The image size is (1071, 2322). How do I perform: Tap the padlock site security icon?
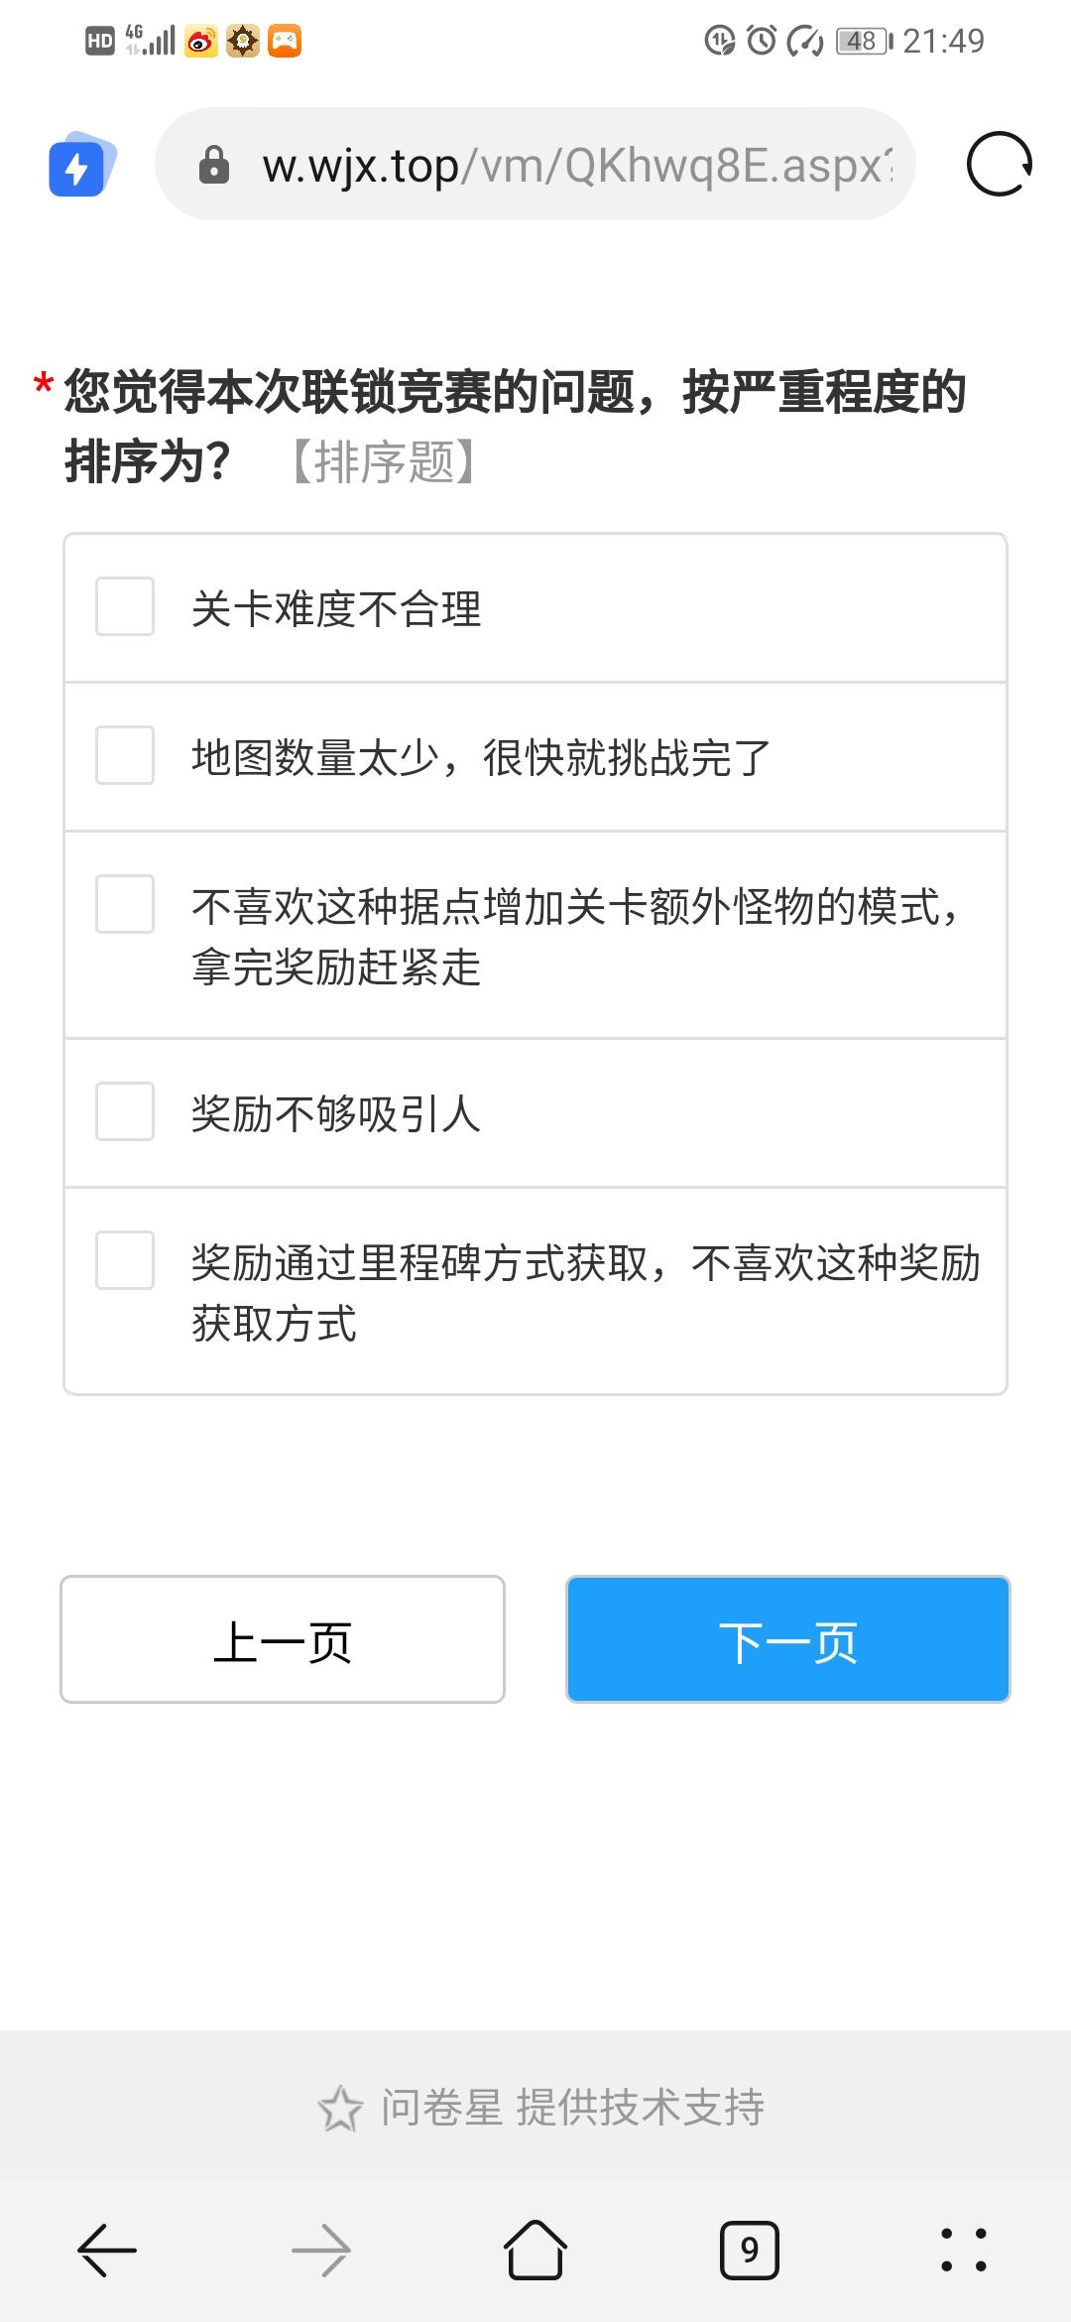pos(213,166)
